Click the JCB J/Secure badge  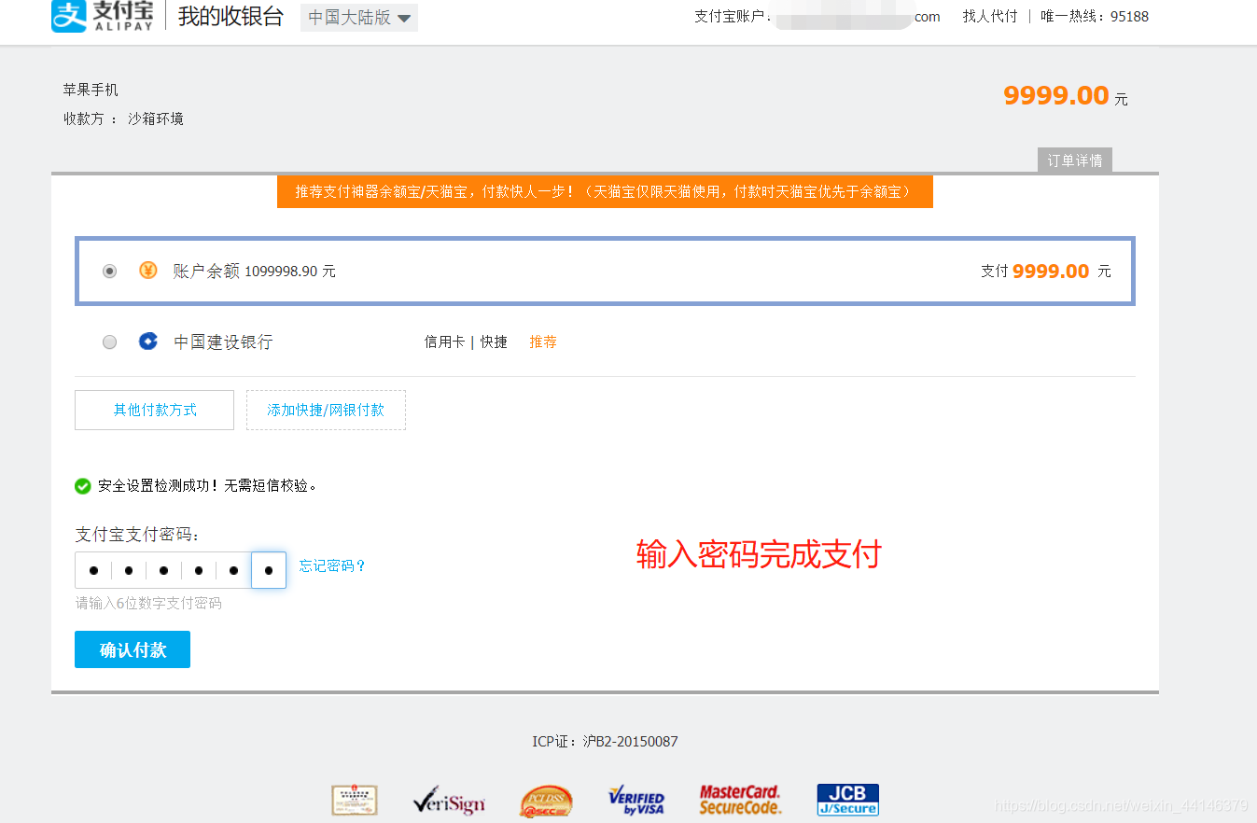tap(847, 801)
